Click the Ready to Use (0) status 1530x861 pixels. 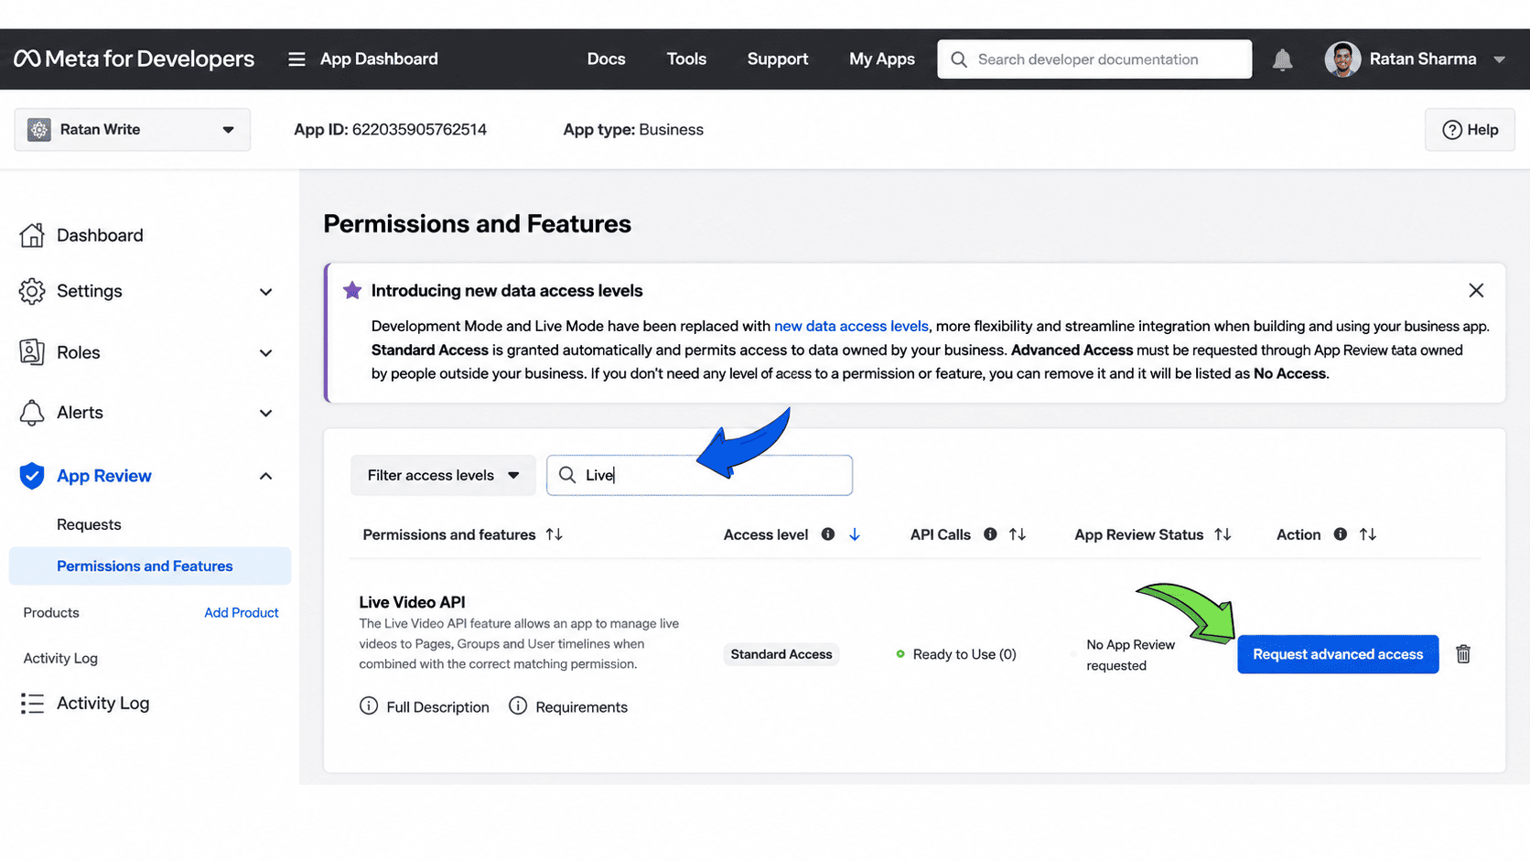955,654
